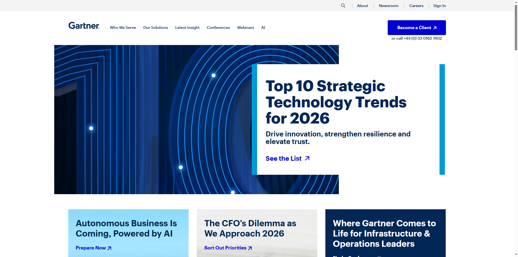
Task: Click arrow icon next to Prepare Now
Action: [109, 248]
